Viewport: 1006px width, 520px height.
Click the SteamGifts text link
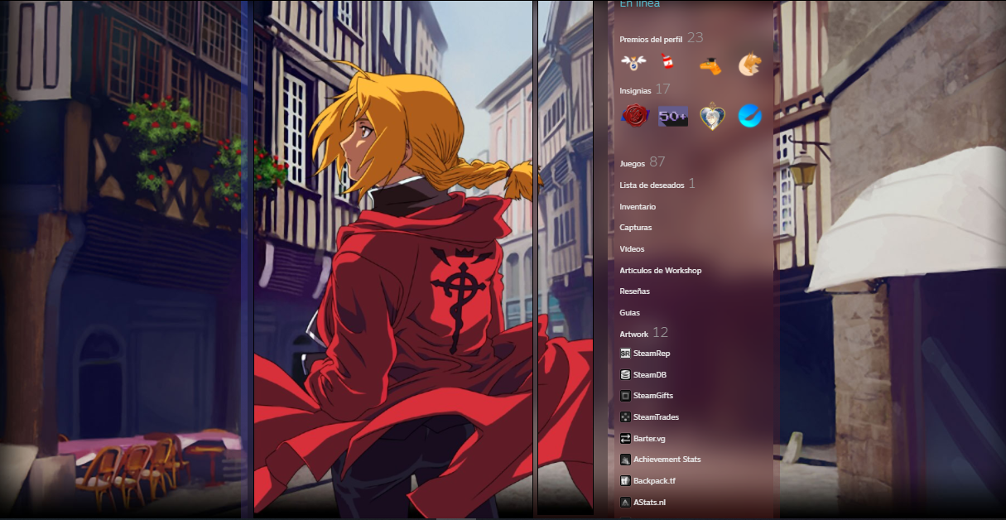tap(653, 396)
